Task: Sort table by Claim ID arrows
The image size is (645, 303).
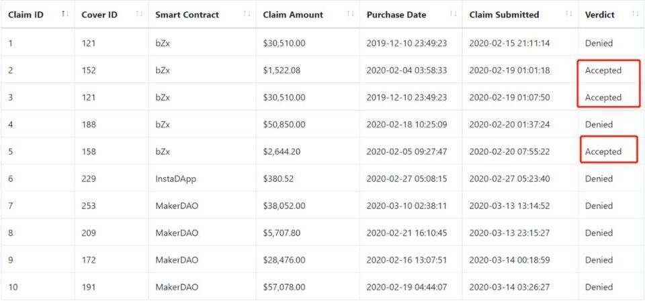Action: coord(64,14)
